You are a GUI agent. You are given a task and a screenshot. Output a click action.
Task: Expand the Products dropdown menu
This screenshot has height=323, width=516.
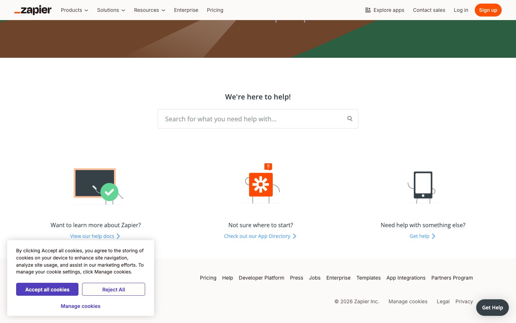(x=75, y=10)
